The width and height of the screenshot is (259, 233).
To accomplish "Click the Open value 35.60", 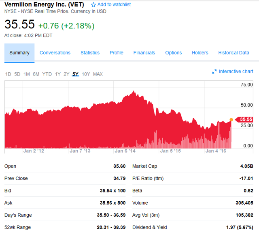I will (119, 166).
